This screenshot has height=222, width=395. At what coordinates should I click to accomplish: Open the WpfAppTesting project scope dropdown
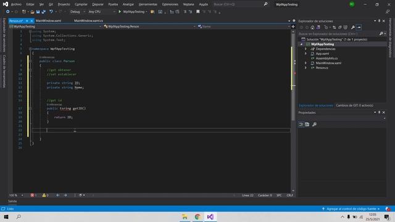[x=55, y=27]
